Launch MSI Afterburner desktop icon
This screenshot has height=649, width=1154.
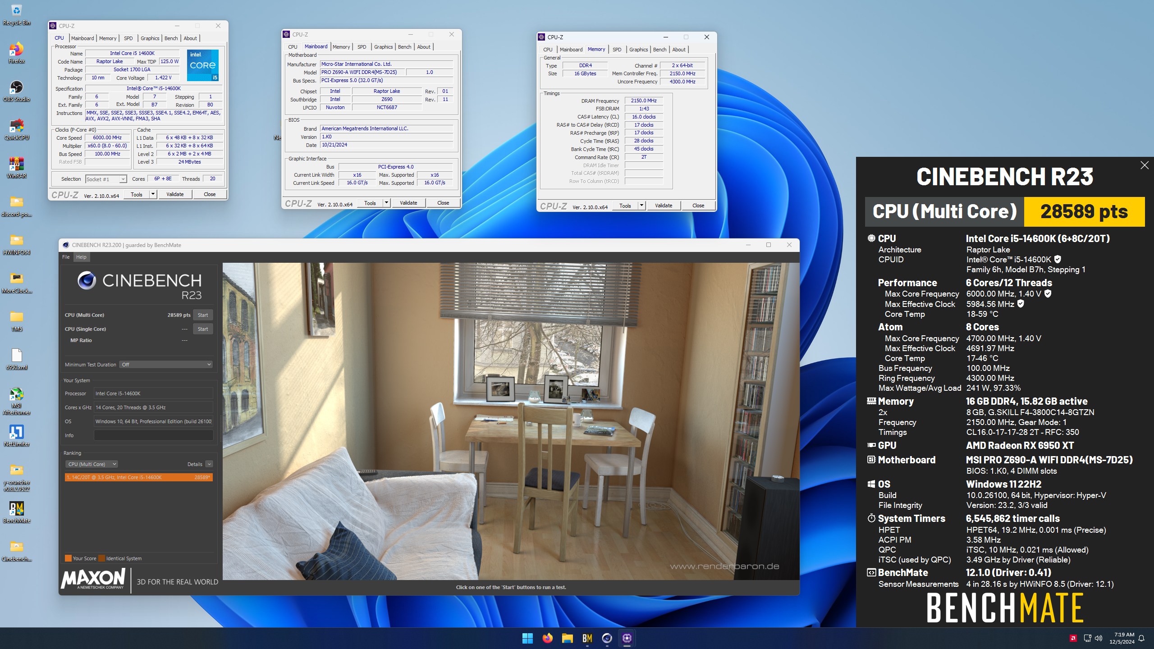point(16,400)
